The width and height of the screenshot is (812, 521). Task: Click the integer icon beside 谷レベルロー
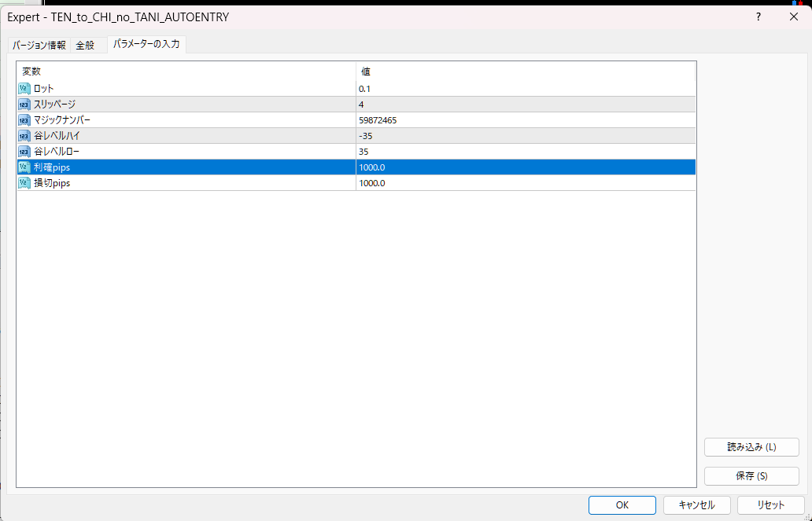coord(24,152)
